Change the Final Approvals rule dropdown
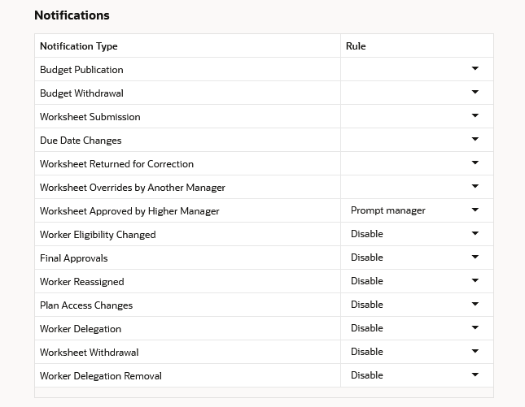Viewport: 525px width, 407px height. tap(475, 257)
